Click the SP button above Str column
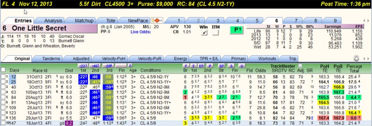The width and height of the screenshot is (372, 126). click(222, 66)
